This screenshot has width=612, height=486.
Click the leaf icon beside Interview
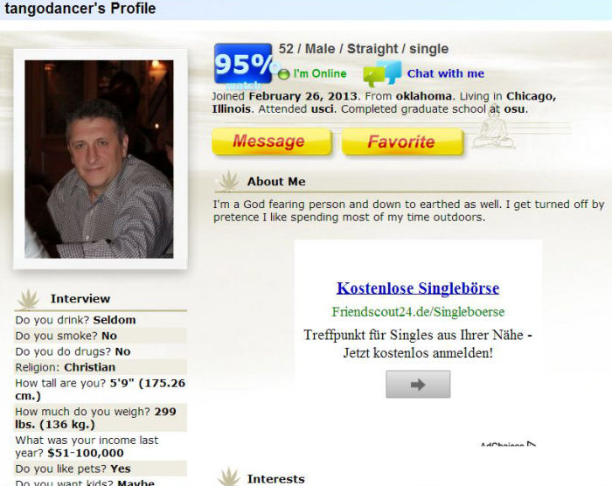pyautogui.click(x=29, y=299)
